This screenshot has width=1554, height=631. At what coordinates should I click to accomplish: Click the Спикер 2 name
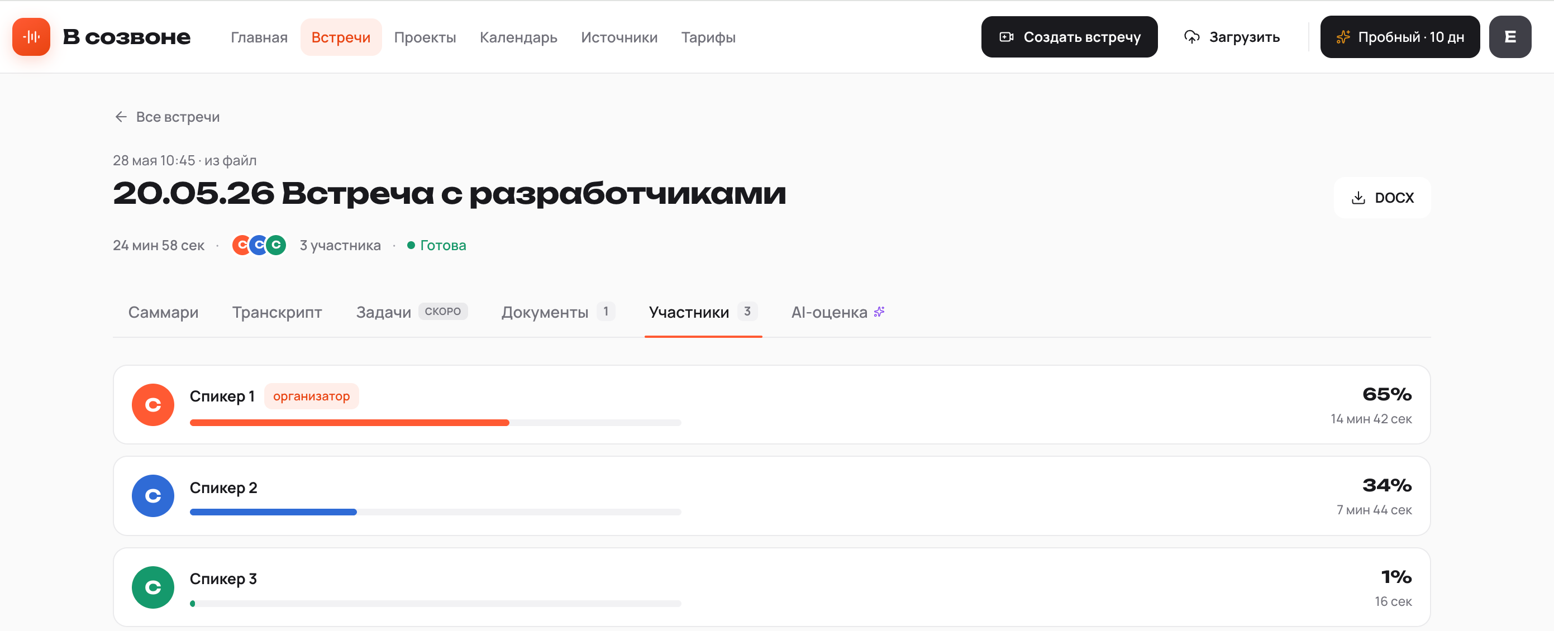pos(223,487)
